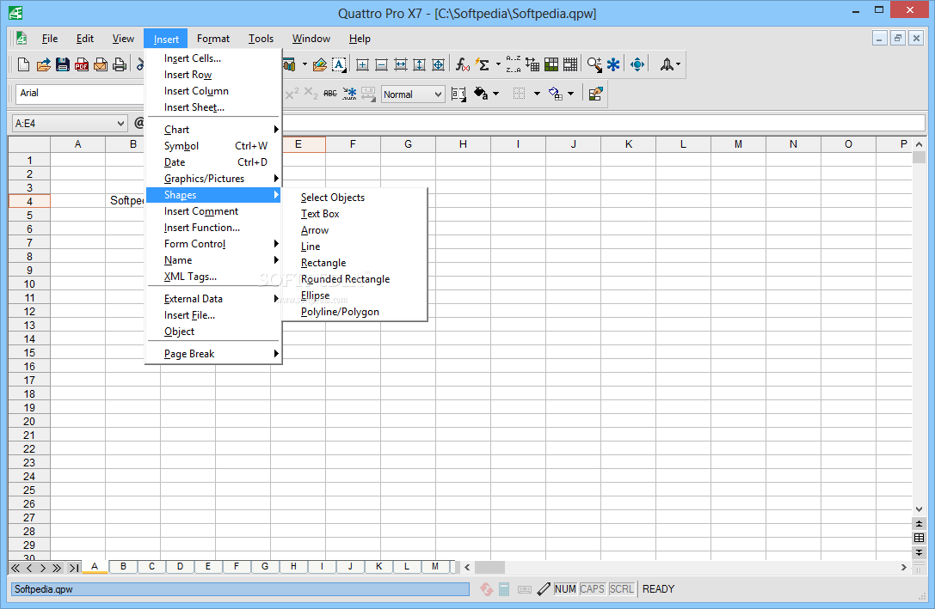This screenshot has width=935, height=609.
Task: Click the horizontal scrollbar thumb
Action: (489, 567)
